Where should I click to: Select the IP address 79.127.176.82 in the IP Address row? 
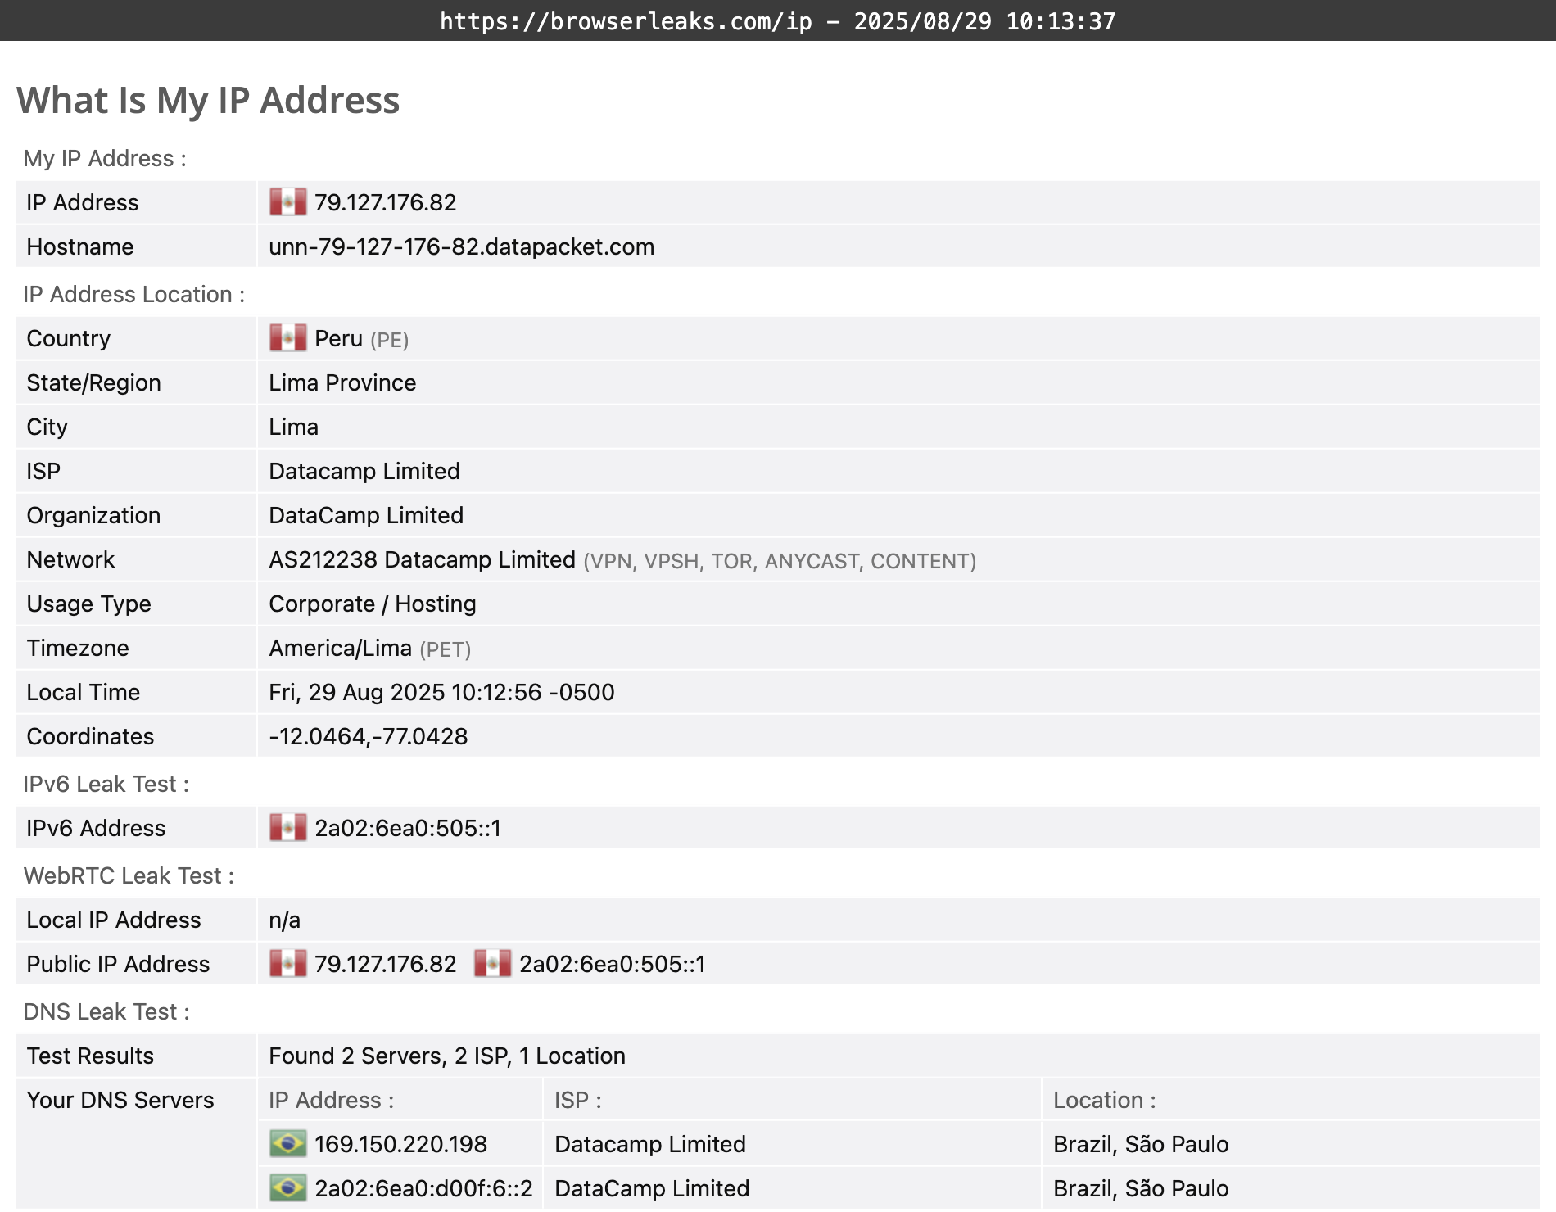[386, 202]
